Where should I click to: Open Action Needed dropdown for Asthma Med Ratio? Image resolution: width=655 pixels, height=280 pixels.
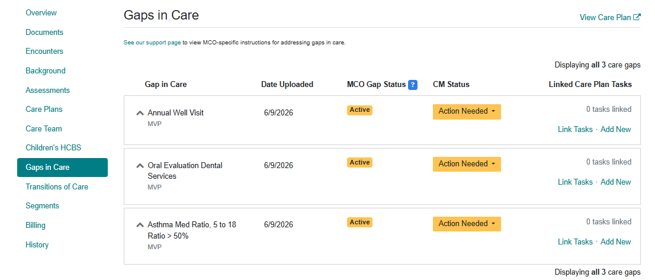[467, 224]
